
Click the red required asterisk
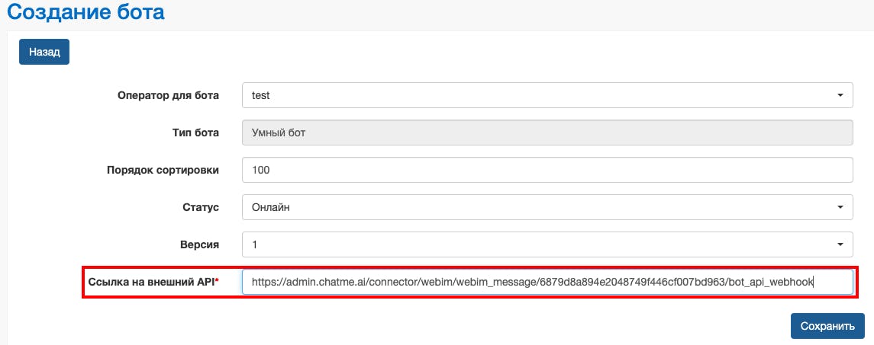coord(216,282)
